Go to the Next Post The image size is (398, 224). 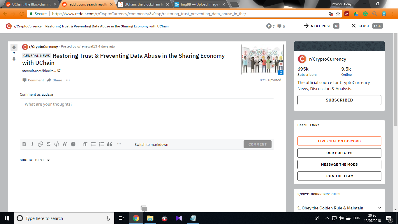[321, 26]
